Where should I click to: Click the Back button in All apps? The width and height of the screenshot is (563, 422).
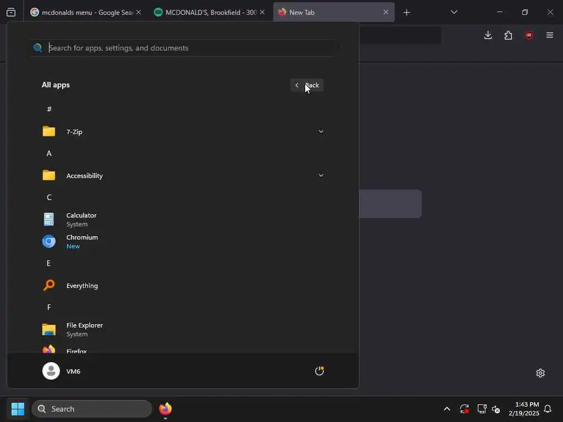click(x=307, y=85)
